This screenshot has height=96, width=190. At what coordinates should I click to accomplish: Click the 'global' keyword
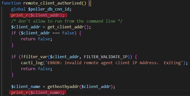click(18, 9)
